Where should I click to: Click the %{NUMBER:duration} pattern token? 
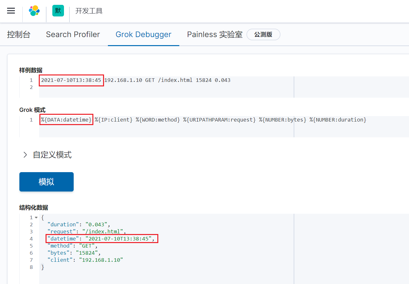[x=338, y=120]
